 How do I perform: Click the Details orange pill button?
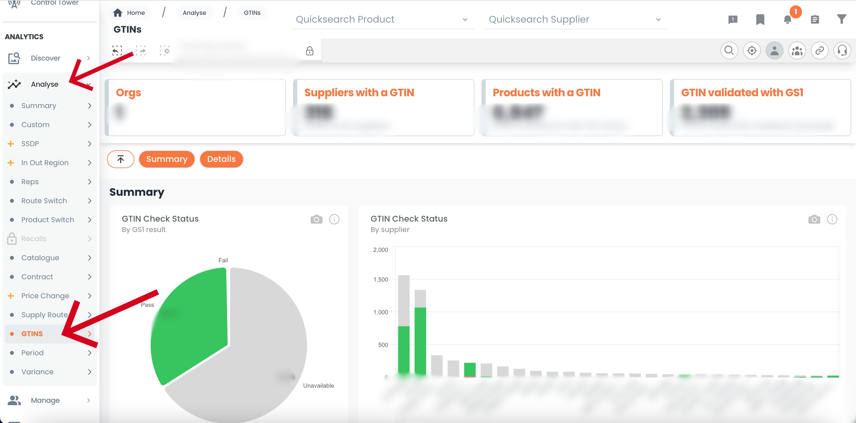click(221, 159)
